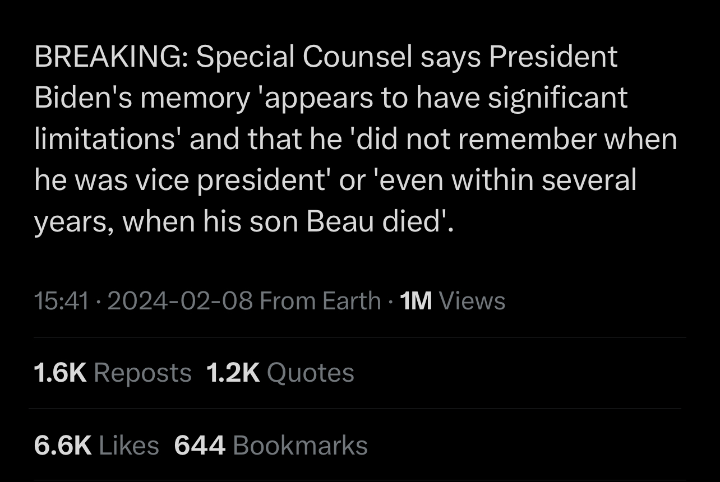The height and width of the screenshot is (482, 720).
Task: View the 6.6K Likes list
Action: point(96,446)
